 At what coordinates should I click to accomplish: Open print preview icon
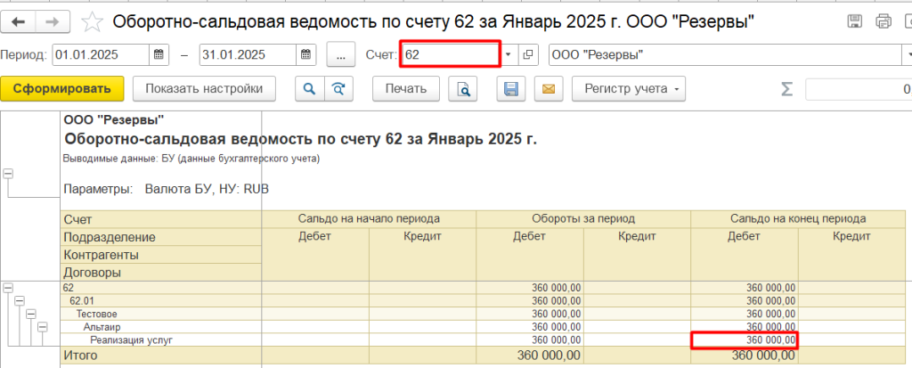pos(463,88)
